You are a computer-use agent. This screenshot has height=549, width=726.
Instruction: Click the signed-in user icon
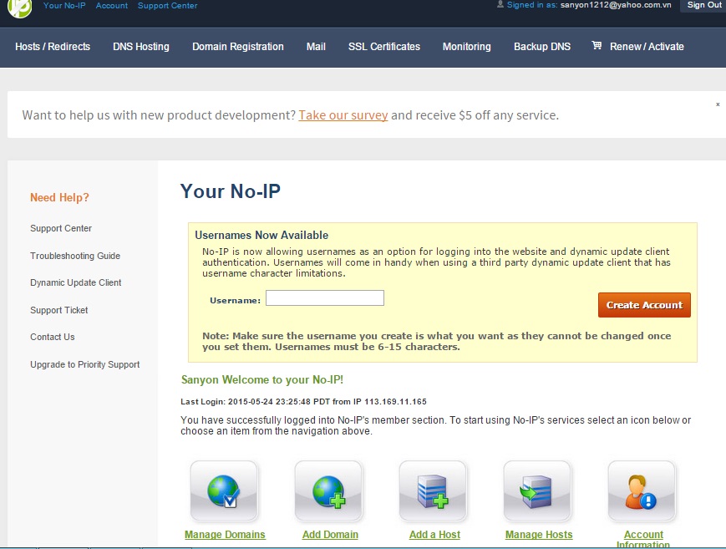[500, 4]
